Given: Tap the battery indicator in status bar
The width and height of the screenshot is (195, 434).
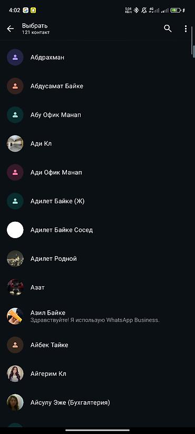Looking at the screenshot, I should [x=175, y=10].
